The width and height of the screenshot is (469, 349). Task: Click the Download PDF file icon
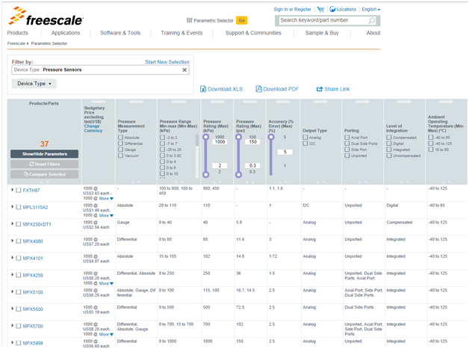tap(258, 89)
